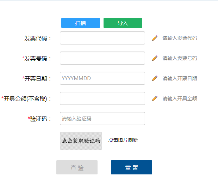Focus the 开具金额(不含税) amount field
Screen dimensions: 218x185
[x=102, y=98]
